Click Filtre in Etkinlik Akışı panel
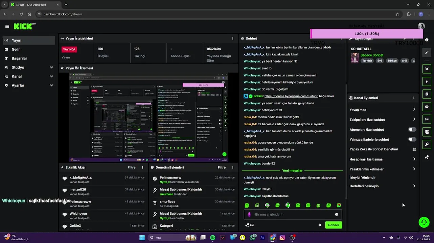This screenshot has height=243, width=434. click(132, 167)
